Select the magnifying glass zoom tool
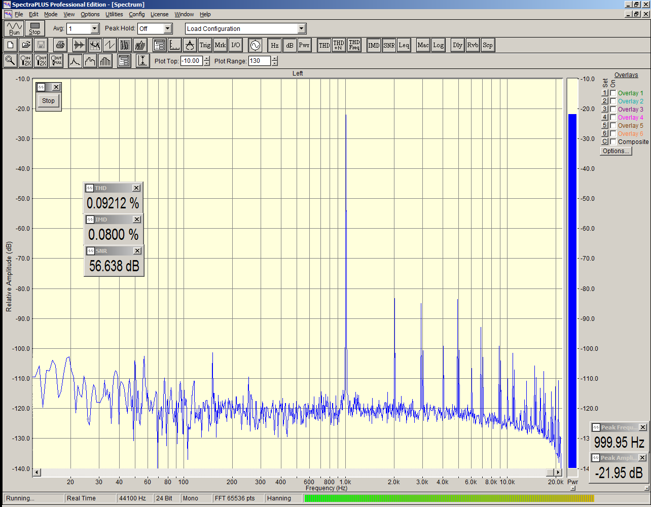The width and height of the screenshot is (651, 507). point(10,61)
